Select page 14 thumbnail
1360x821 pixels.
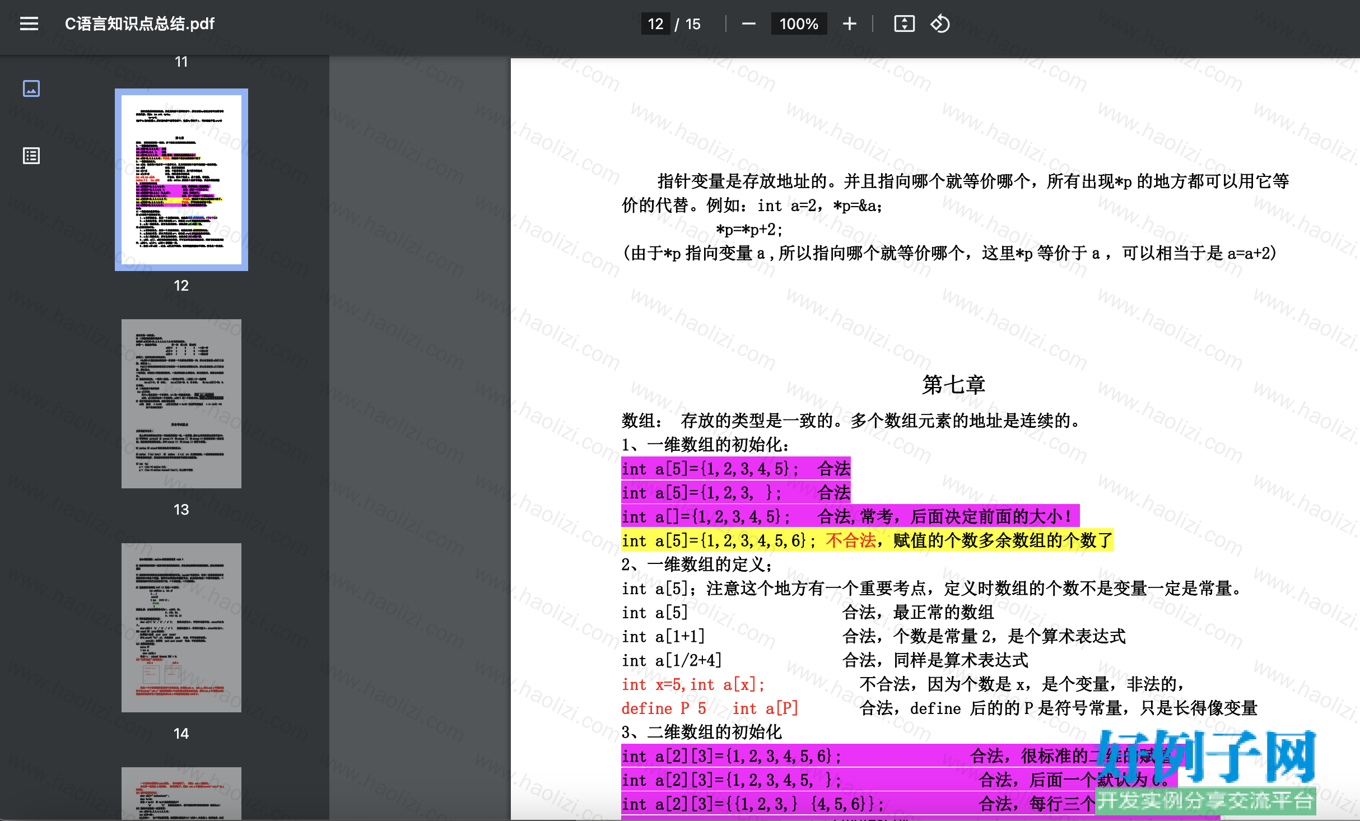coord(181,628)
